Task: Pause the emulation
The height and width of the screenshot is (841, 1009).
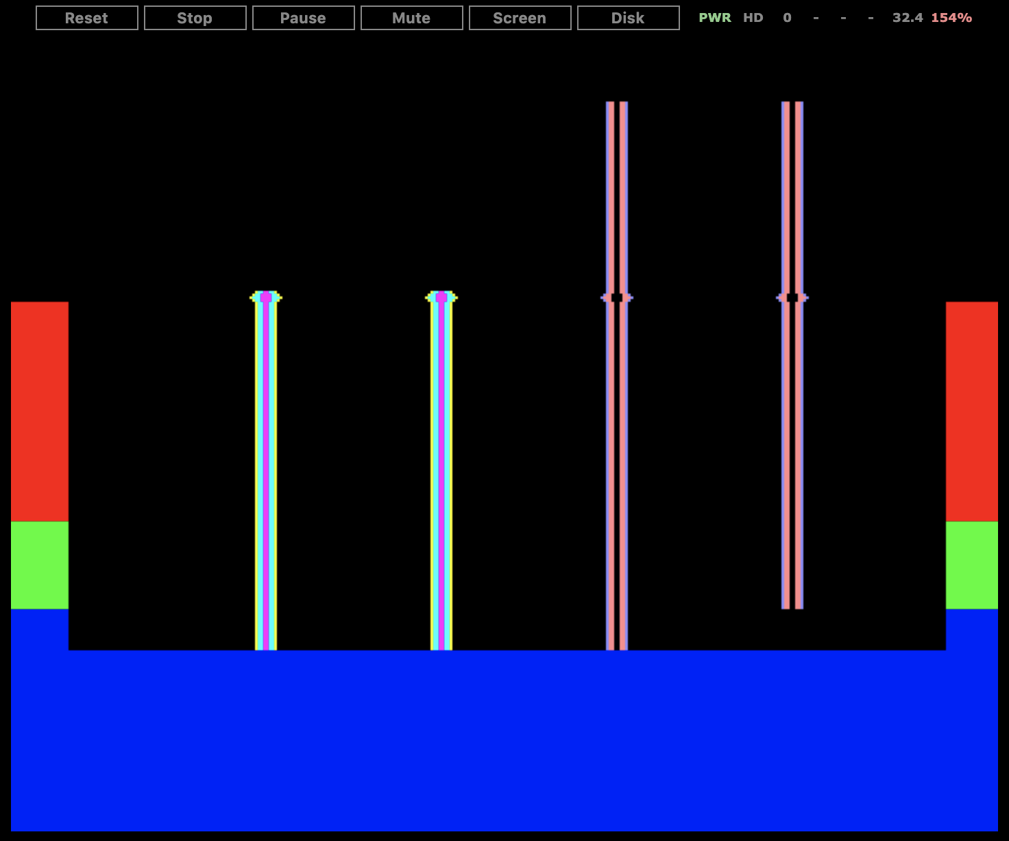Action: 304,18
